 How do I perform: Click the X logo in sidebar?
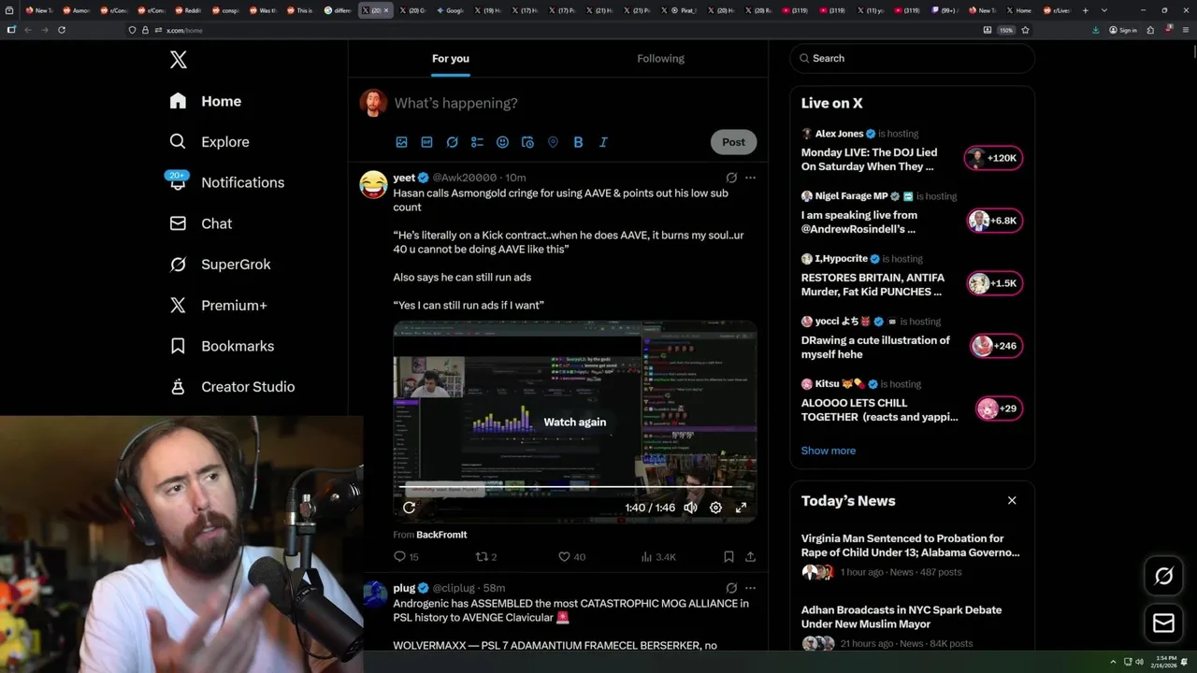(179, 61)
